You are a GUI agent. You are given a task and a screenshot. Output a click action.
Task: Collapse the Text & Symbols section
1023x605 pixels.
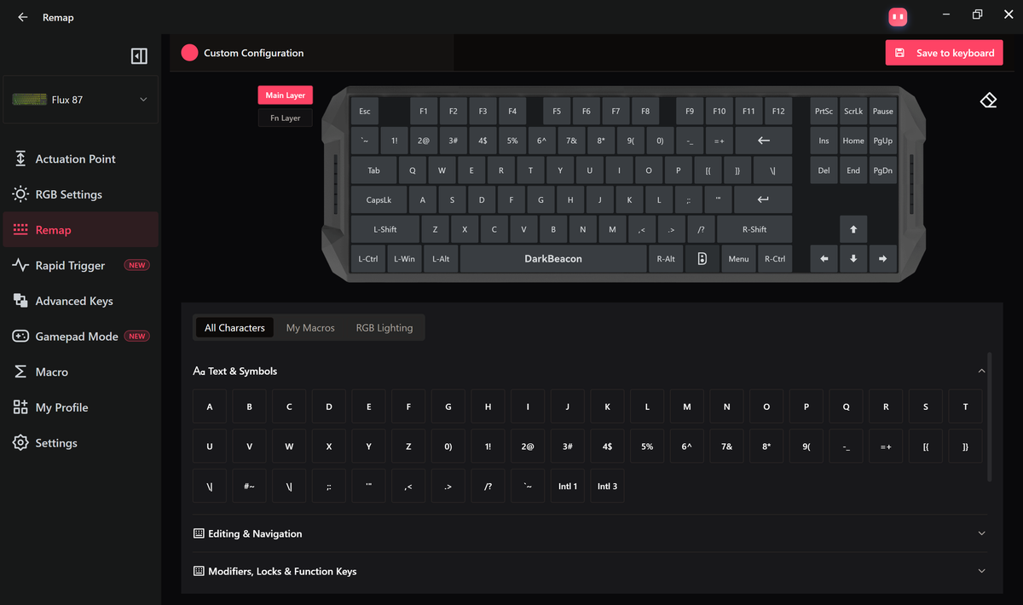click(x=981, y=371)
